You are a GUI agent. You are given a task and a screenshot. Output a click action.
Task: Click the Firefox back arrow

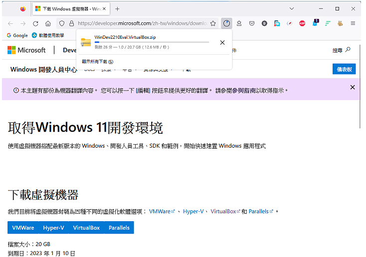(10, 23)
